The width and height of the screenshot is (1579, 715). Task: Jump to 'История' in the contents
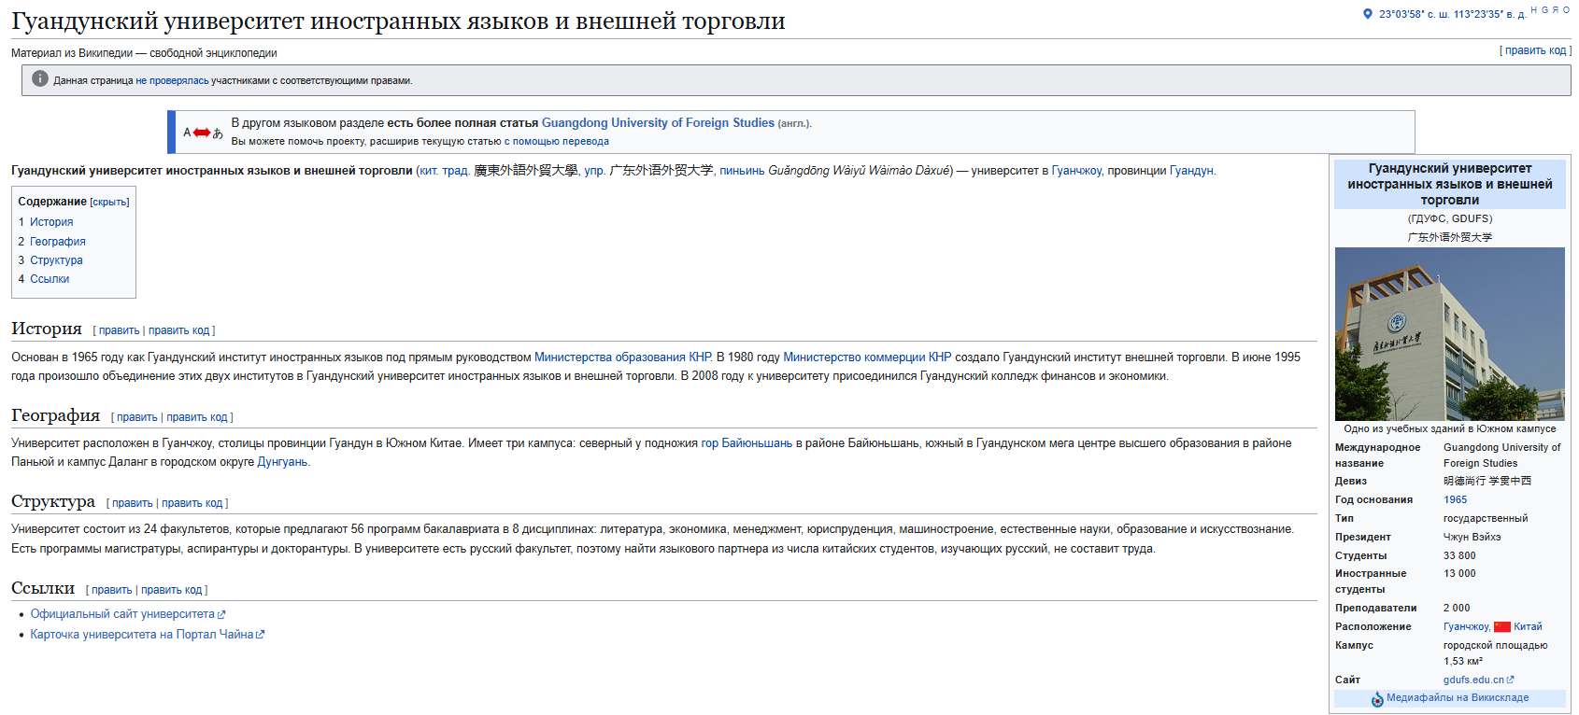point(51,222)
